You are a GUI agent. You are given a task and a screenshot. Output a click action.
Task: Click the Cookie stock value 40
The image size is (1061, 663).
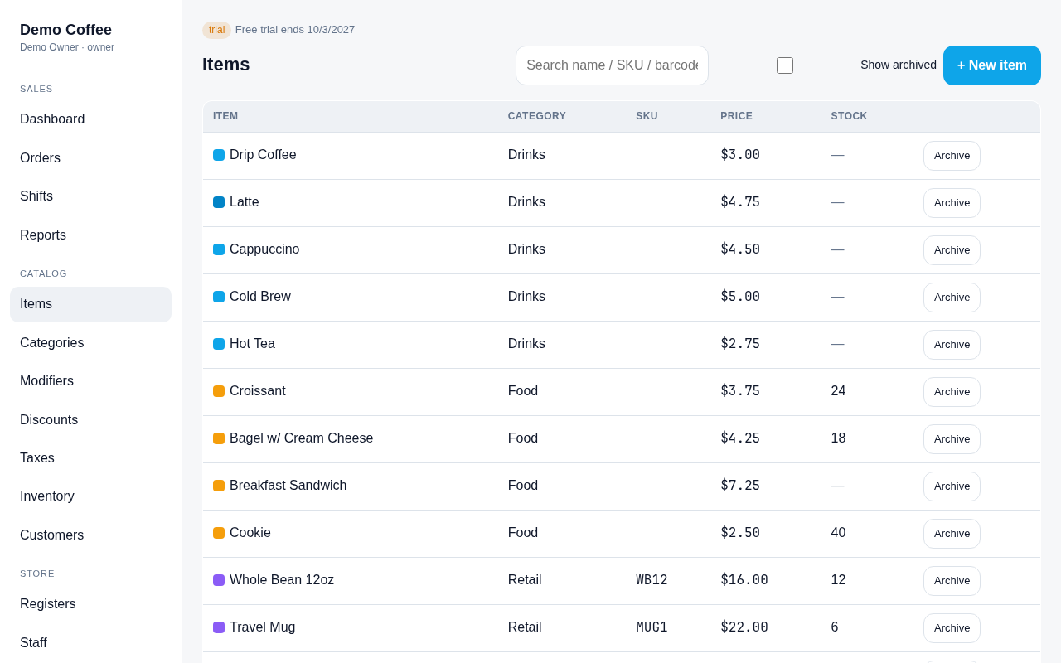pos(838,533)
